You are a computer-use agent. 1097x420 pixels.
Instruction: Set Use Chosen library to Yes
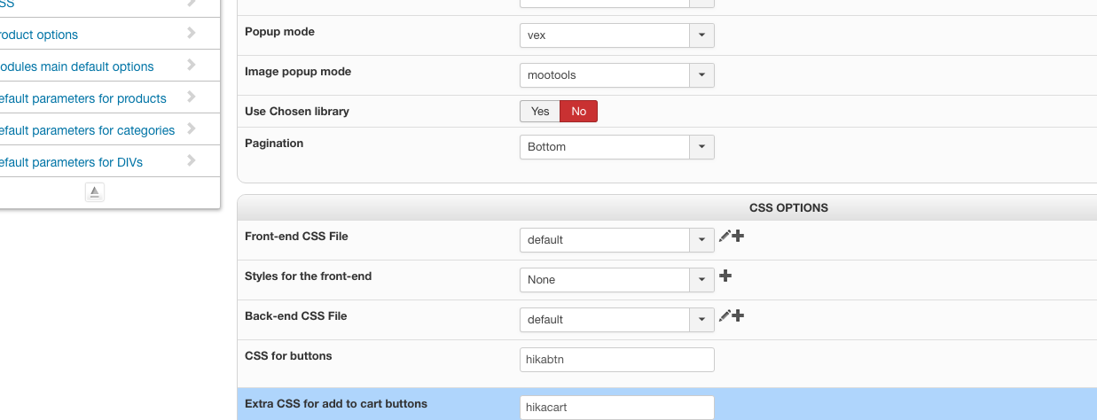pos(540,112)
